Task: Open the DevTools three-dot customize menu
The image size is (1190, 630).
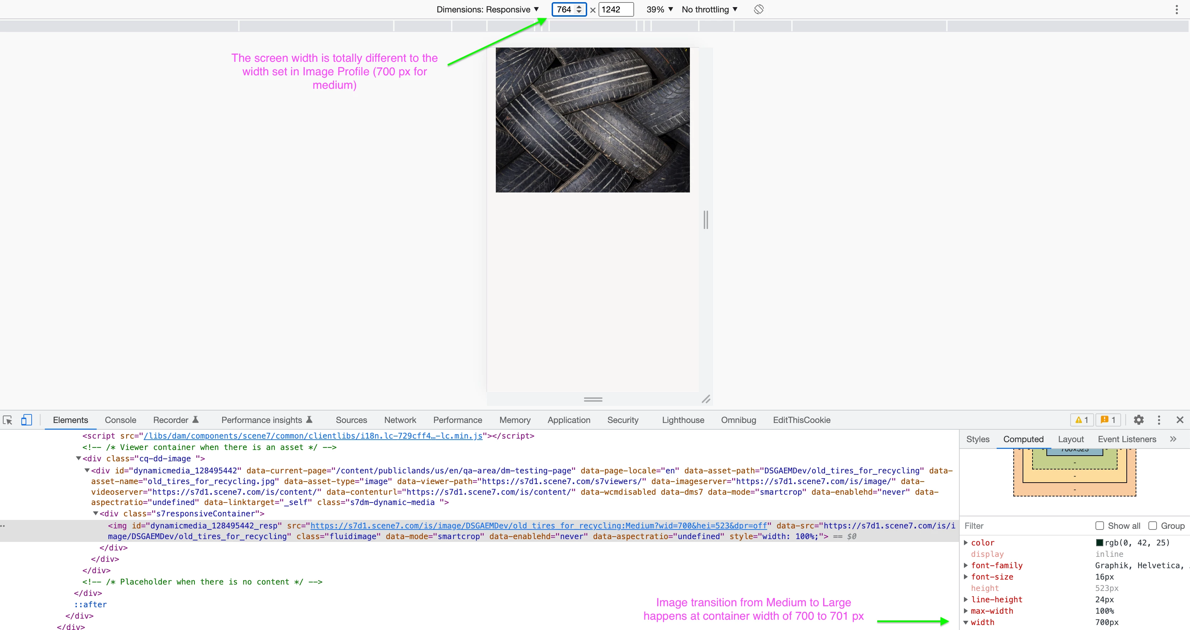Action: (1159, 420)
